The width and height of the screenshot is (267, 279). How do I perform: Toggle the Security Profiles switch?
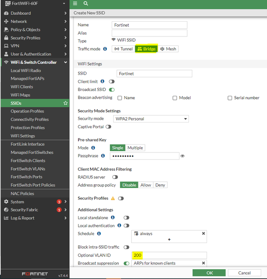pos(121,198)
